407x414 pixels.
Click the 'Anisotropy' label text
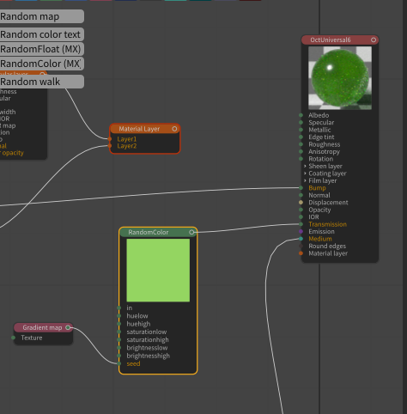pyautogui.click(x=324, y=151)
